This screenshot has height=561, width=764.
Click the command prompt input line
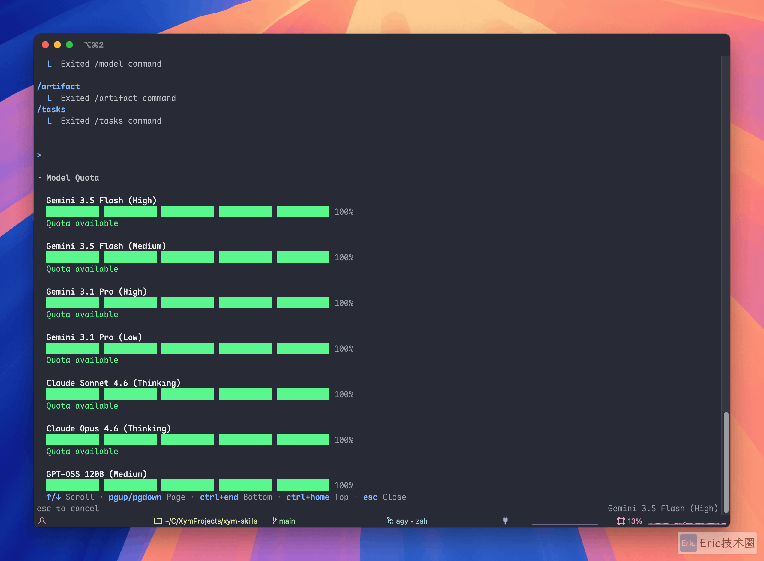point(377,155)
